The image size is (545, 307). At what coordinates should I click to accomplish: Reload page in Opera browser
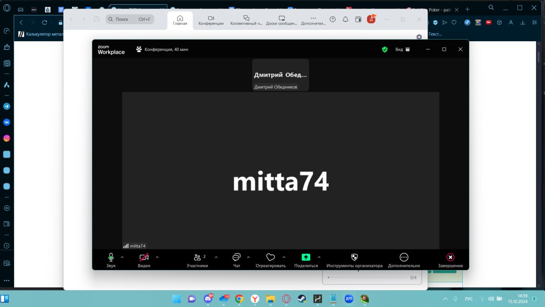(x=45, y=23)
